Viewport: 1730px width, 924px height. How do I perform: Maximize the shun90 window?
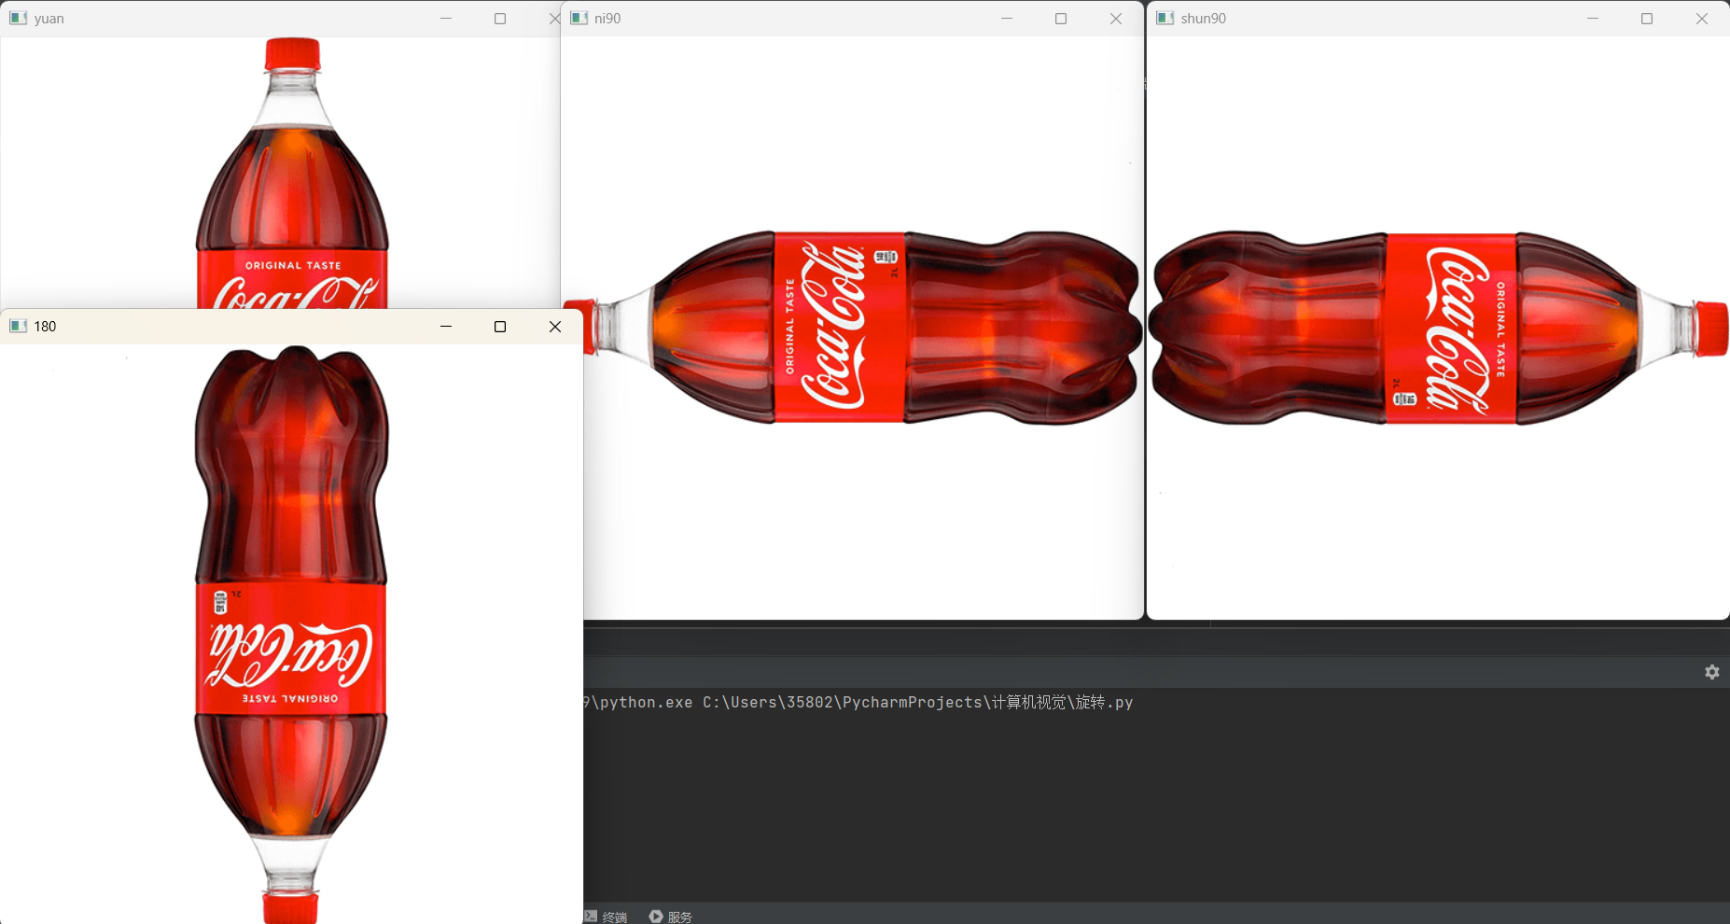click(1647, 19)
